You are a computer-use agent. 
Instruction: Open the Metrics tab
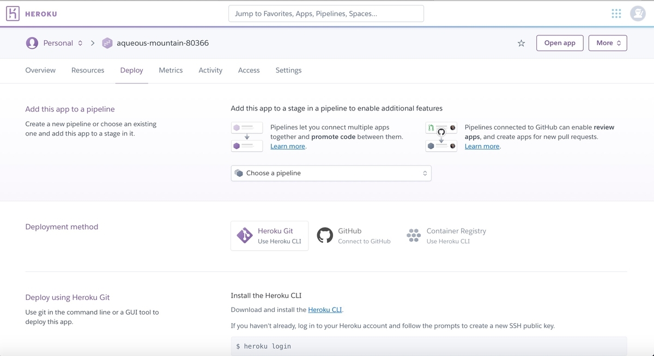click(x=171, y=70)
